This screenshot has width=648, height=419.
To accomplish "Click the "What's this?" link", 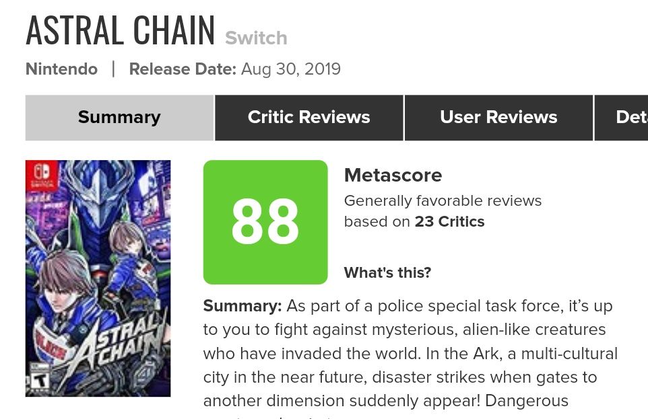I will pos(387,272).
